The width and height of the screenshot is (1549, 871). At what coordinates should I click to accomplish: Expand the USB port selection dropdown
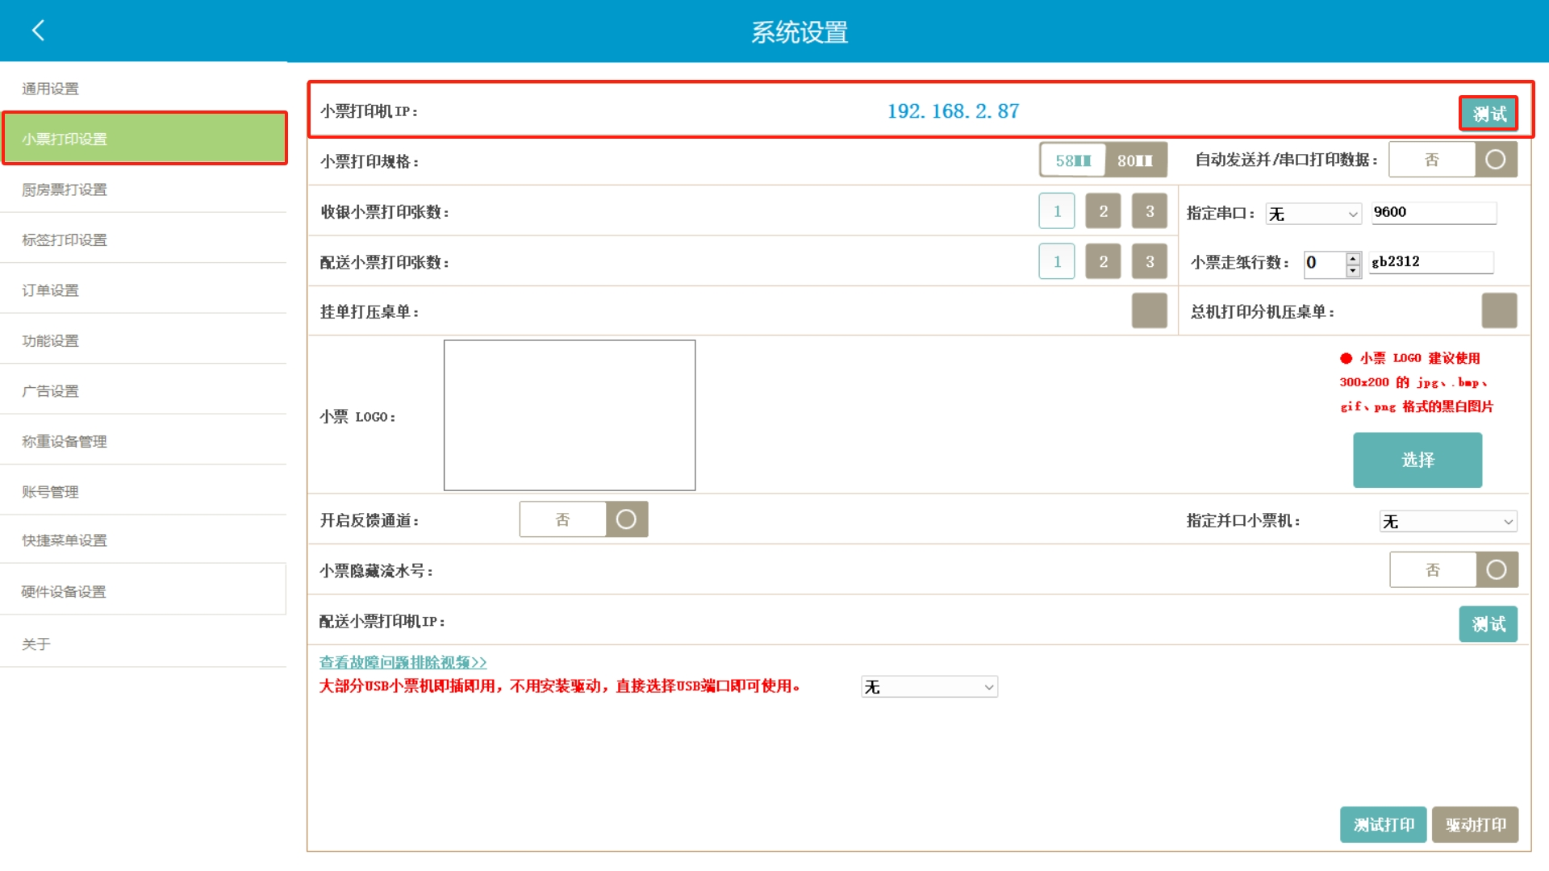pos(929,687)
